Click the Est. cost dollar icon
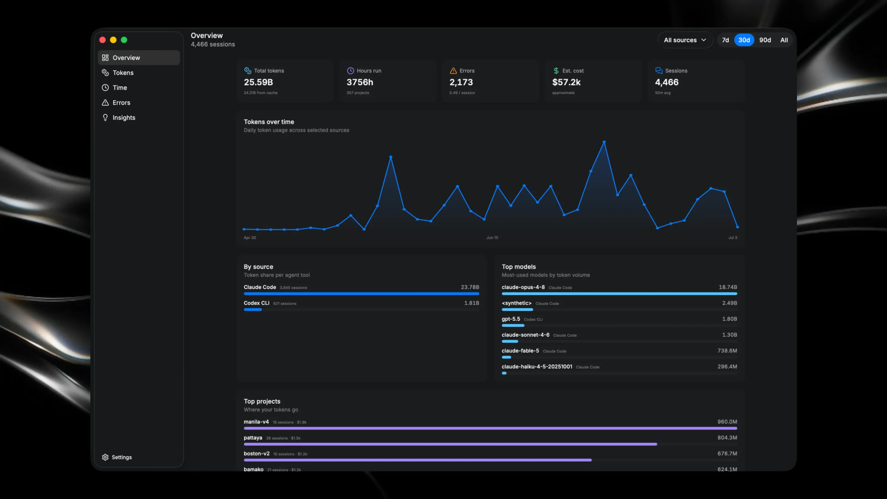The image size is (887, 499). click(556, 71)
